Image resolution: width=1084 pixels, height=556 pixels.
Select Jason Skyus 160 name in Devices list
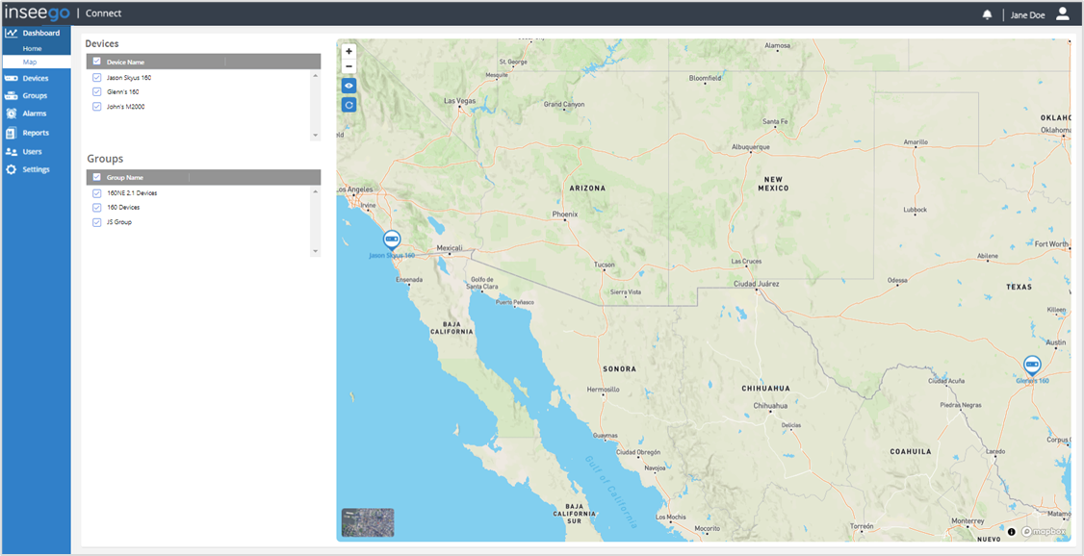129,77
